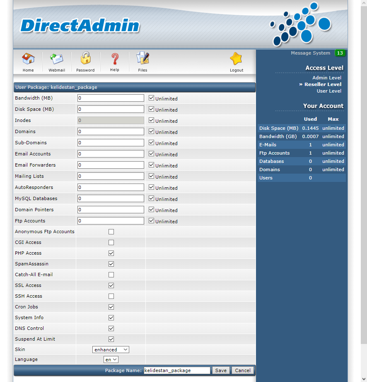Open the Language dropdown
The image size is (367, 382).
(x=111, y=360)
